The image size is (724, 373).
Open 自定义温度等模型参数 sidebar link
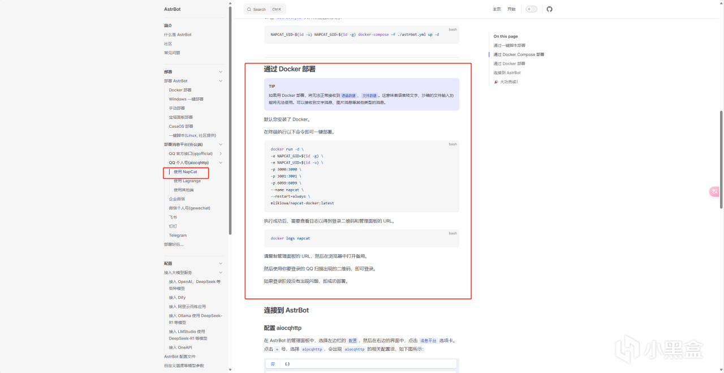(x=184, y=366)
